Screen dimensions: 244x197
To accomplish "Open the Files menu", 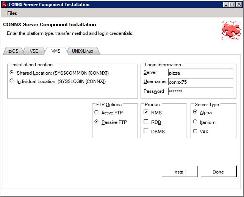I will (12, 13).
